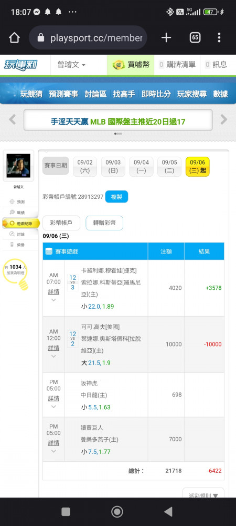
Task: Tap the browser home icon
Action: [x=14, y=38]
